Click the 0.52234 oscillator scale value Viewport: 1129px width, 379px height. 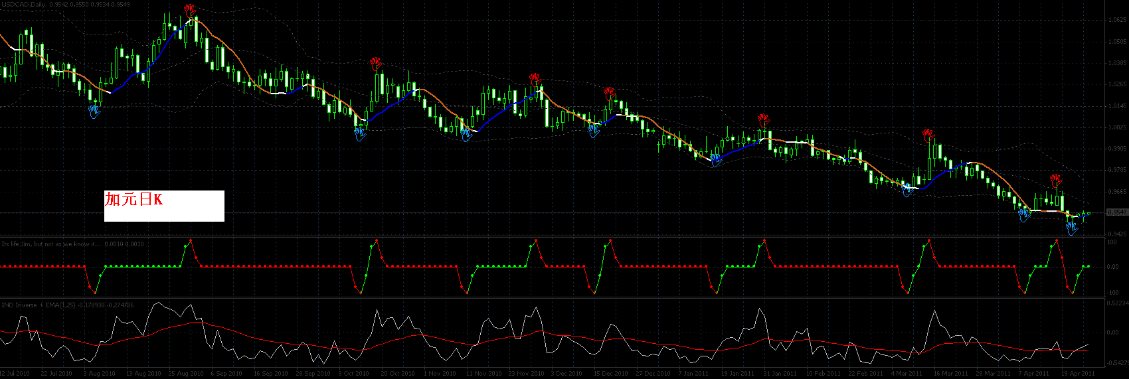point(1117,303)
